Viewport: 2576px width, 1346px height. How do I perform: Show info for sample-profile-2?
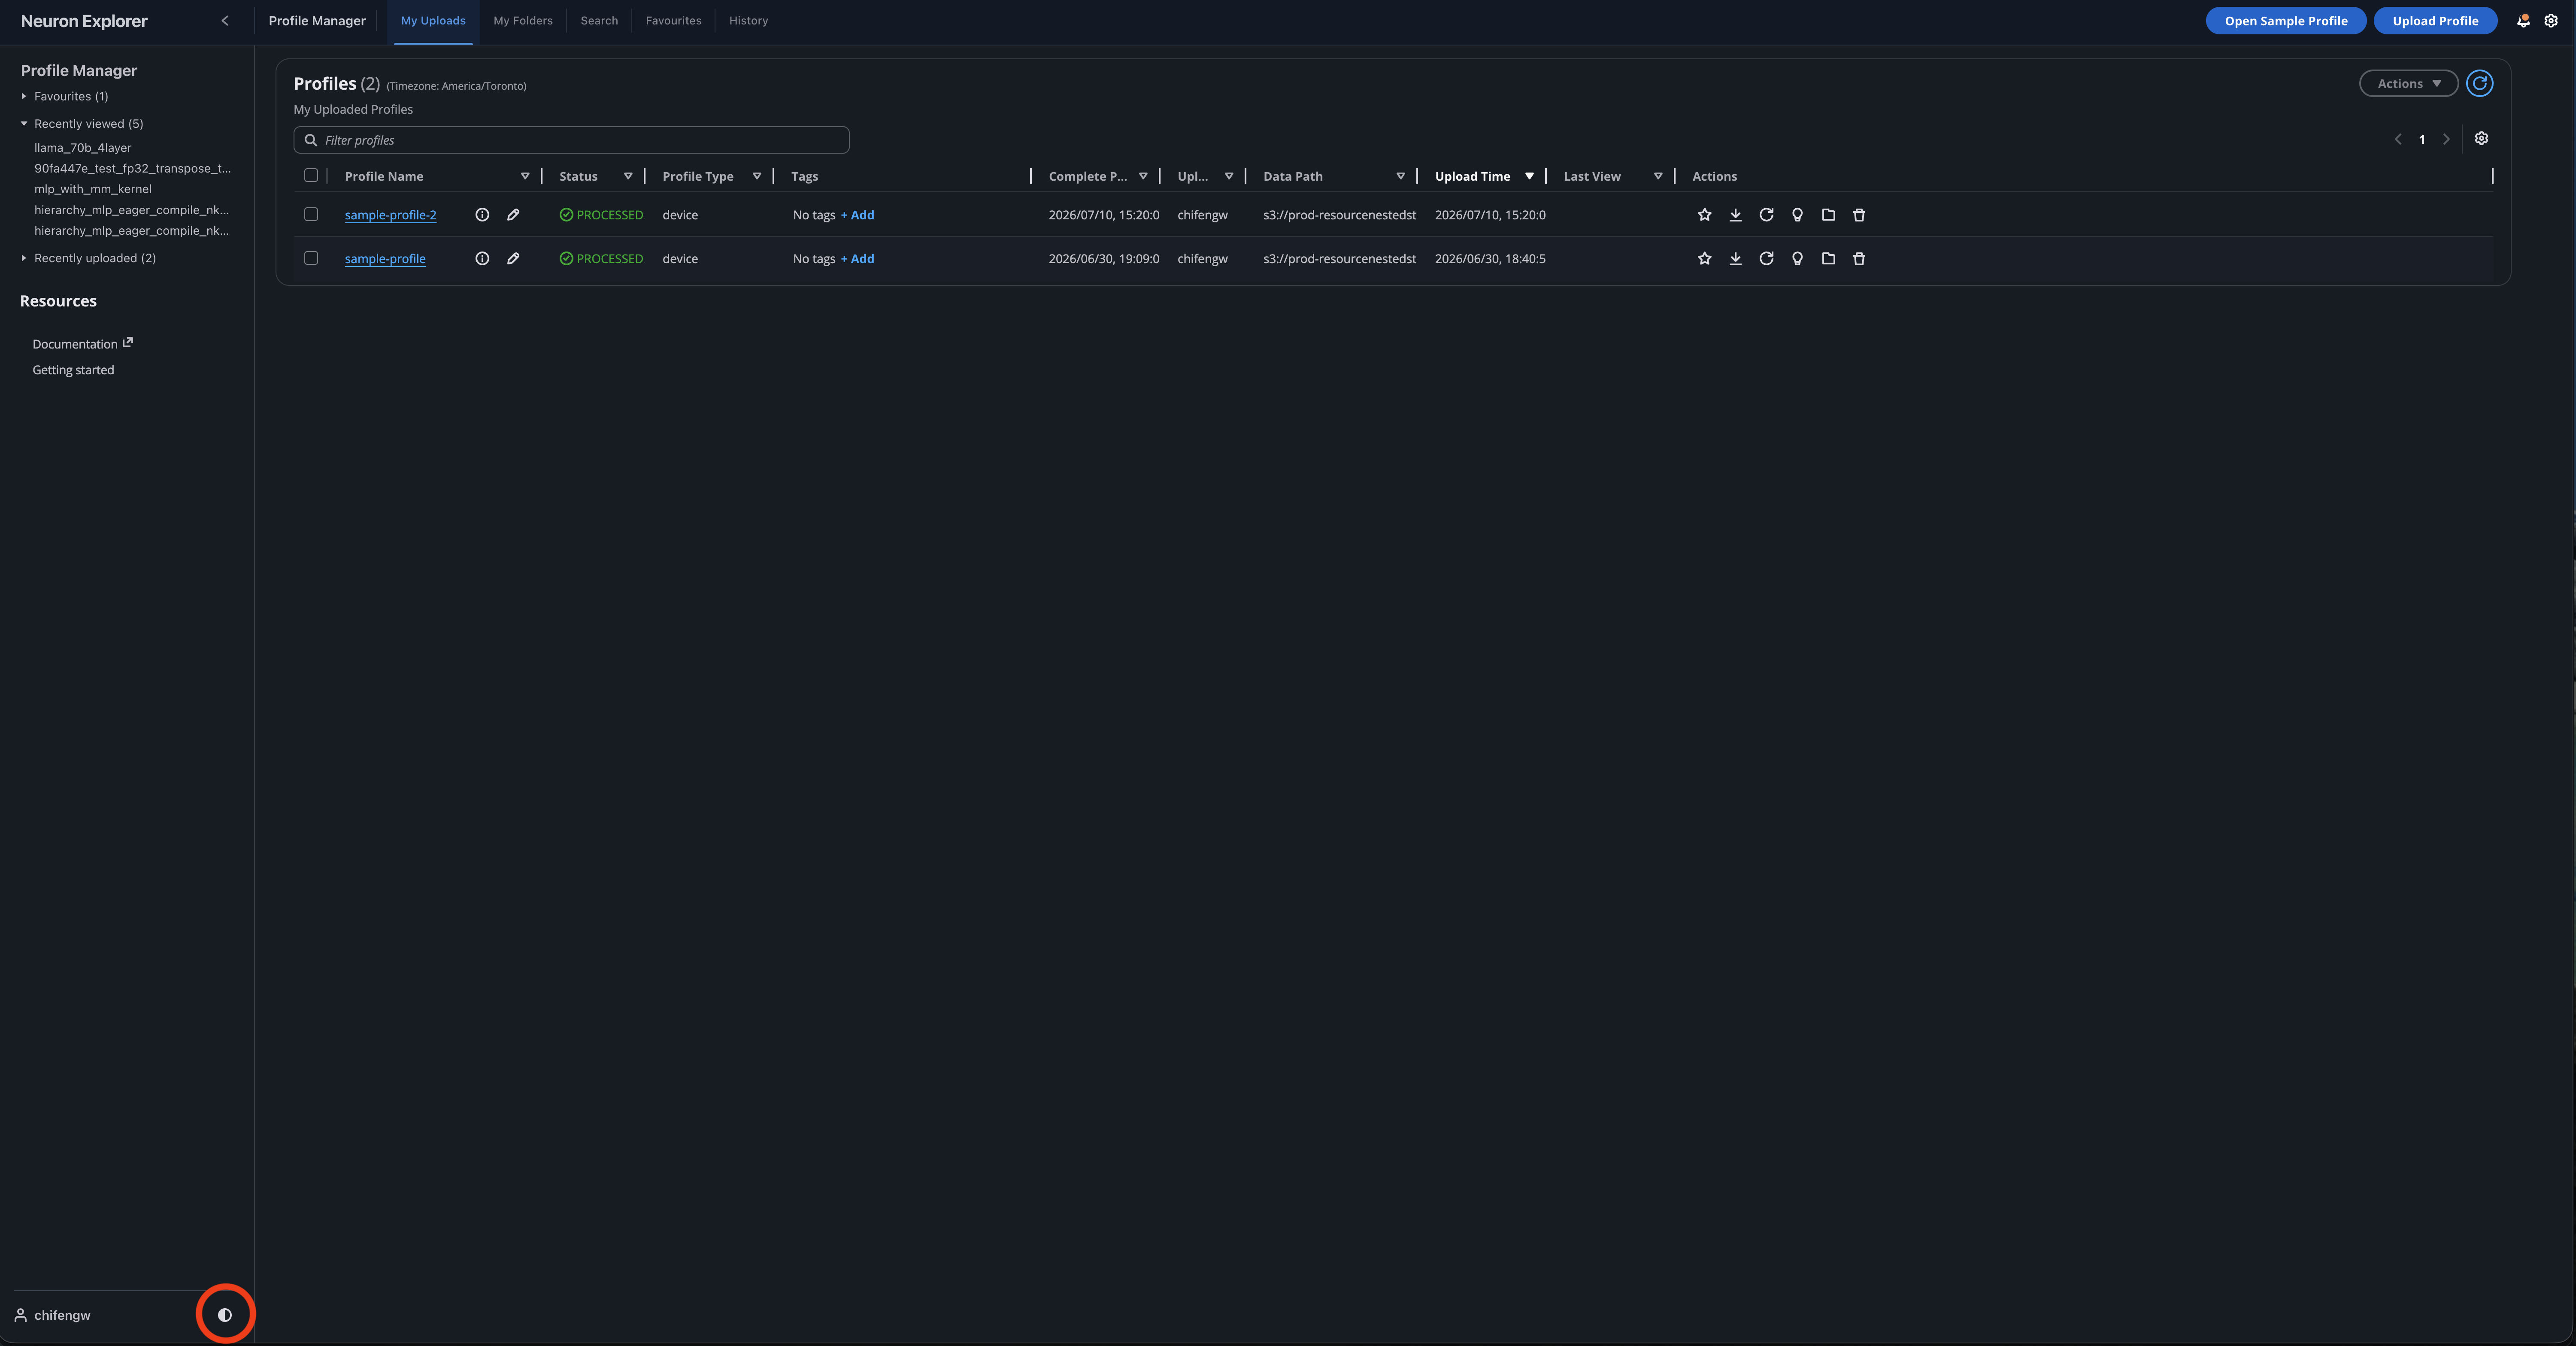[482, 215]
